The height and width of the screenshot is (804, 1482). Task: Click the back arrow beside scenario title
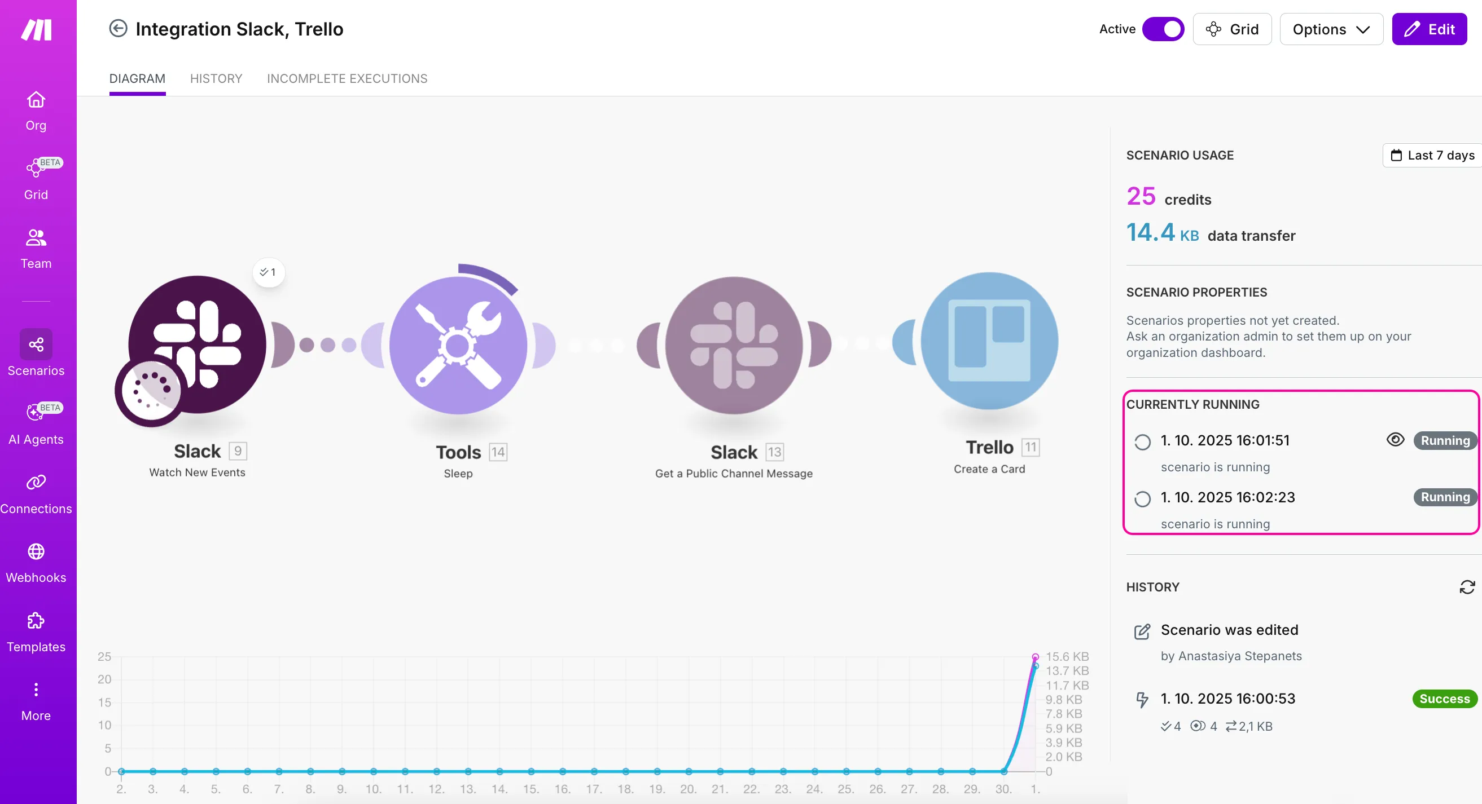click(x=118, y=29)
